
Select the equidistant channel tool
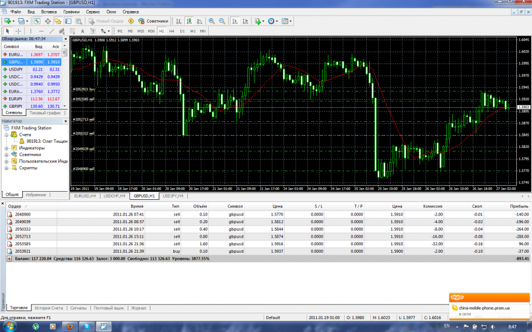tap(62, 31)
